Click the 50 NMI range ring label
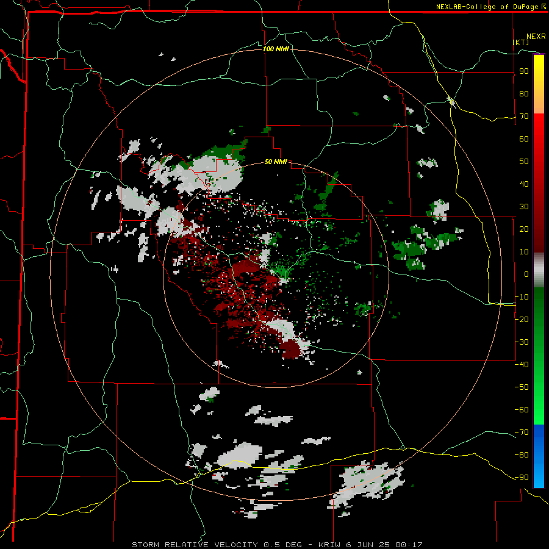The image size is (549, 549). (x=276, y=162)
